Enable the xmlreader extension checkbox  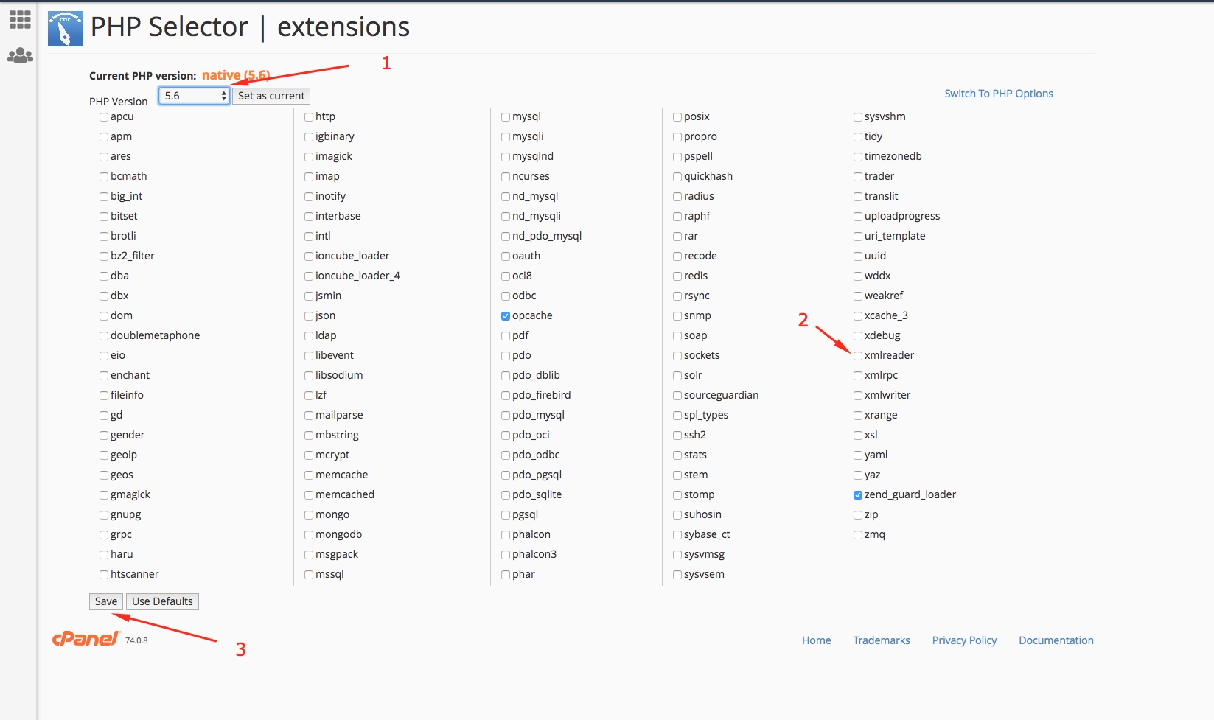tap(858, 356)
